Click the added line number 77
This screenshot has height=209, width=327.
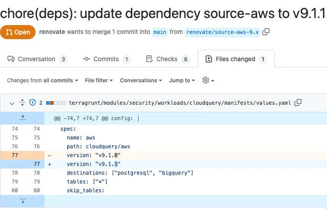pyautogui.click(x=37, y=164)
